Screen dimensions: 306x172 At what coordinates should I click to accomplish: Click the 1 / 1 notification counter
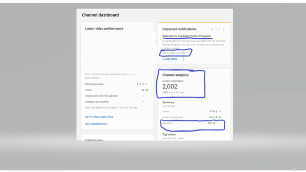(218, 30)
